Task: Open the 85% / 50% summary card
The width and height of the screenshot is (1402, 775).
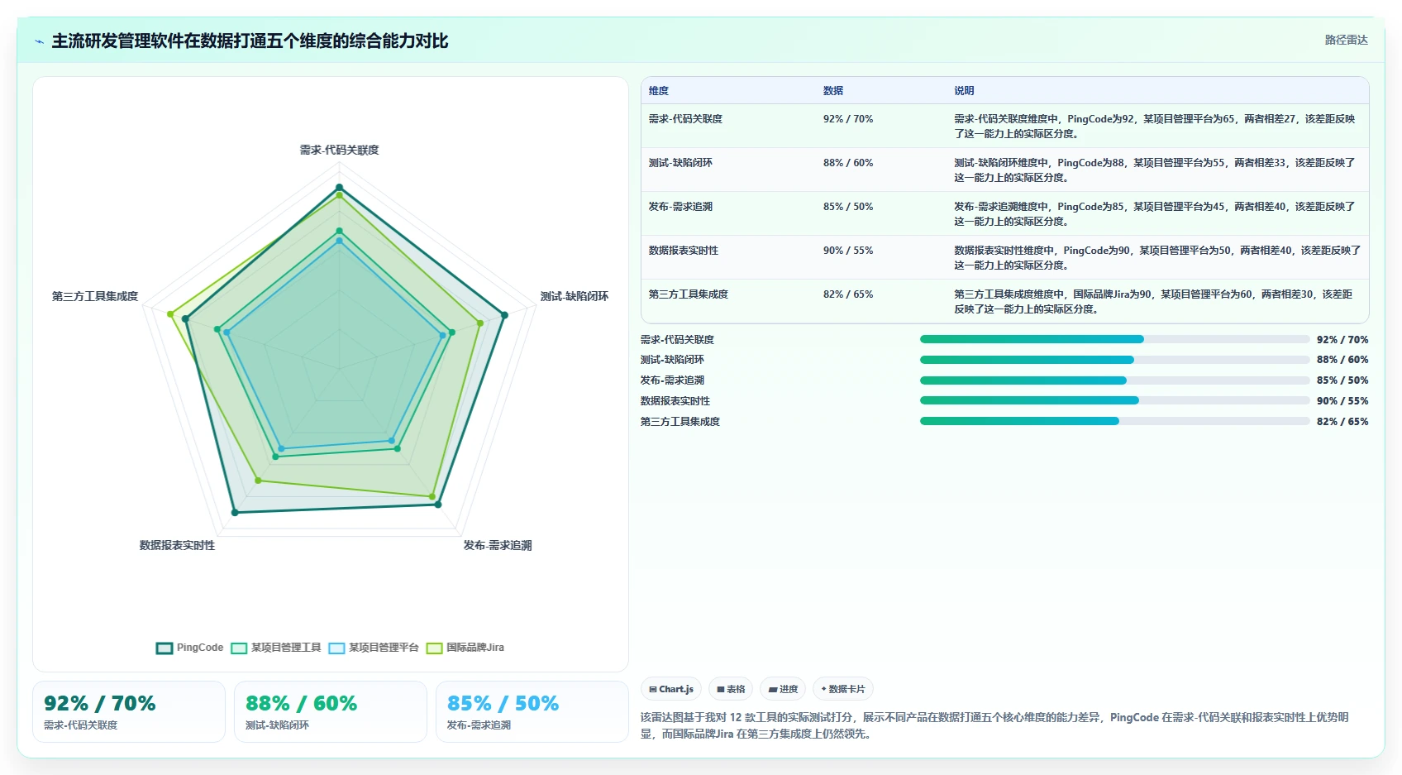Action: tap(532, 712)
